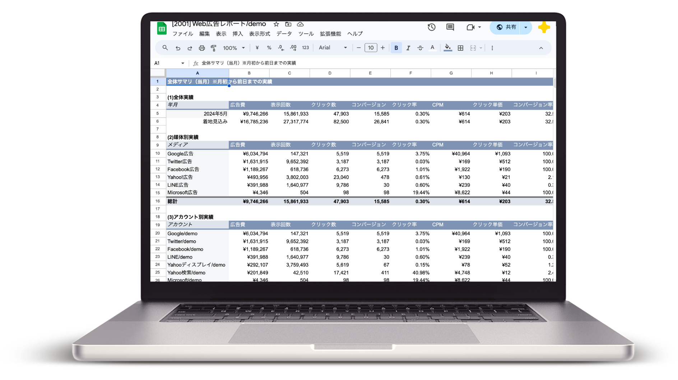This screenshot has height=380, width=678.
Task: Format as currency yen
Action: coord(257,48)
